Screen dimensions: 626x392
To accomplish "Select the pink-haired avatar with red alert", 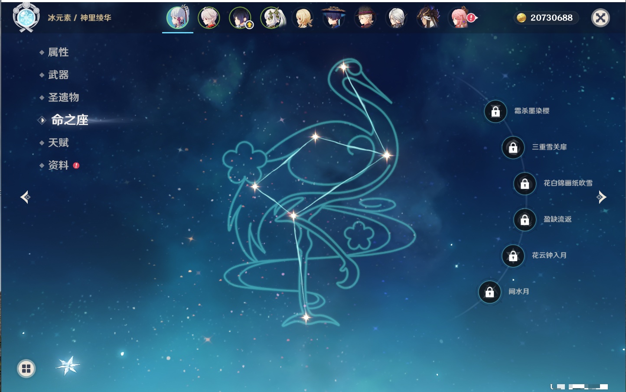I will pyautogui.click(x=460, y=18).
